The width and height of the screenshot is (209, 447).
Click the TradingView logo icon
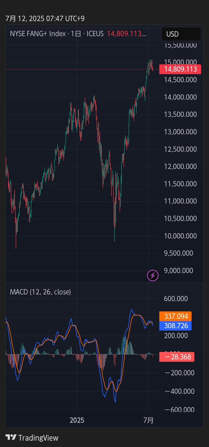coord(11,438)
